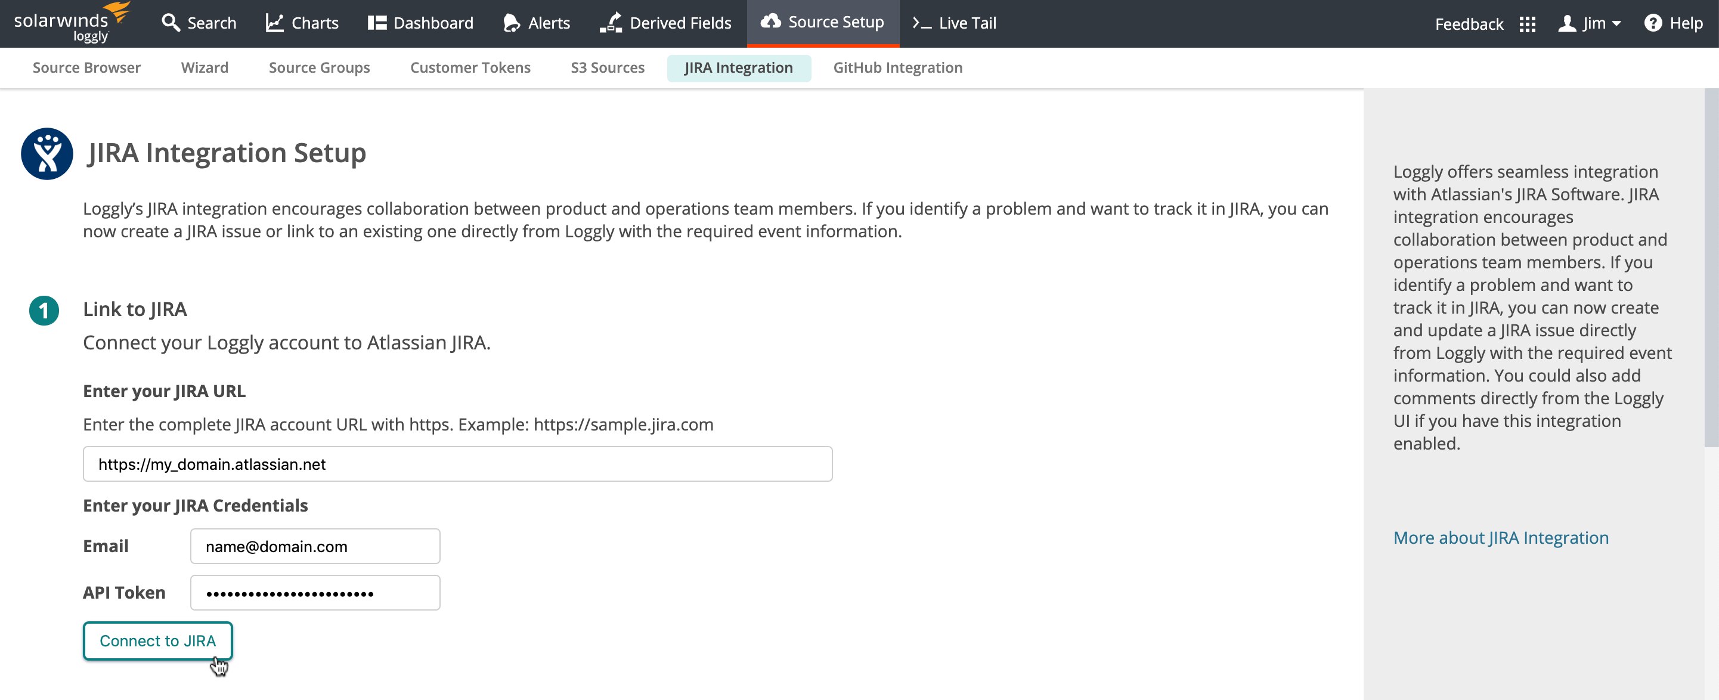Viewport: 1719px width, 700px height.
Task: Switch to the Customer Tokens tab
Action: click(x=470, y=67)
